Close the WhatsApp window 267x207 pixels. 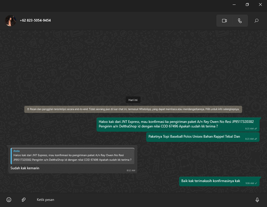pos(260,5)
